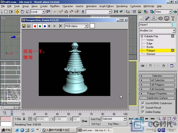Expand the Soft Selection rollout
178x133 pixels.
157,80
